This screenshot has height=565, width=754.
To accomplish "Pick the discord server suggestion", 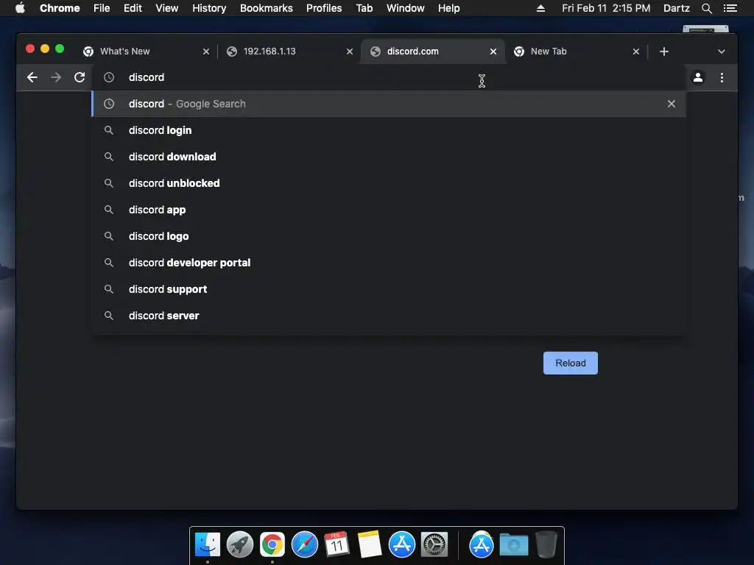I will point(389,315).
